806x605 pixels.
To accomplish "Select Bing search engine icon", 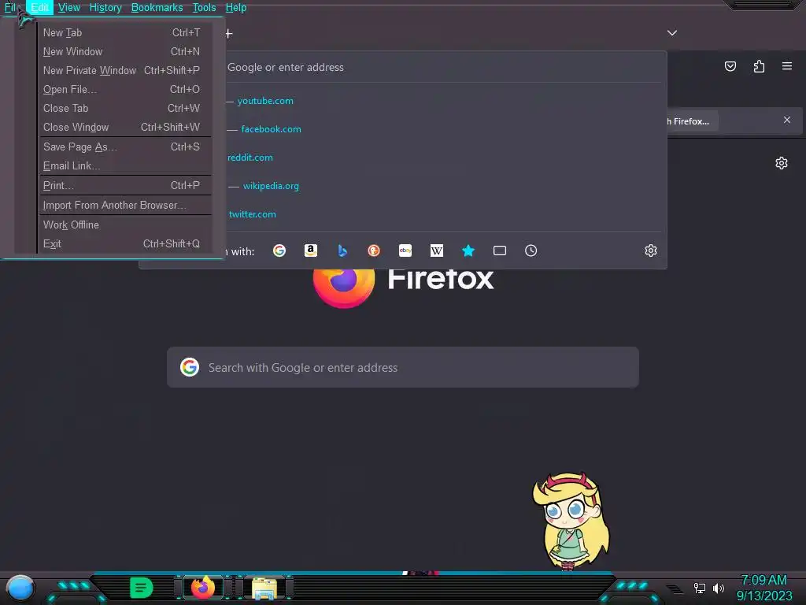I will 342,251.
